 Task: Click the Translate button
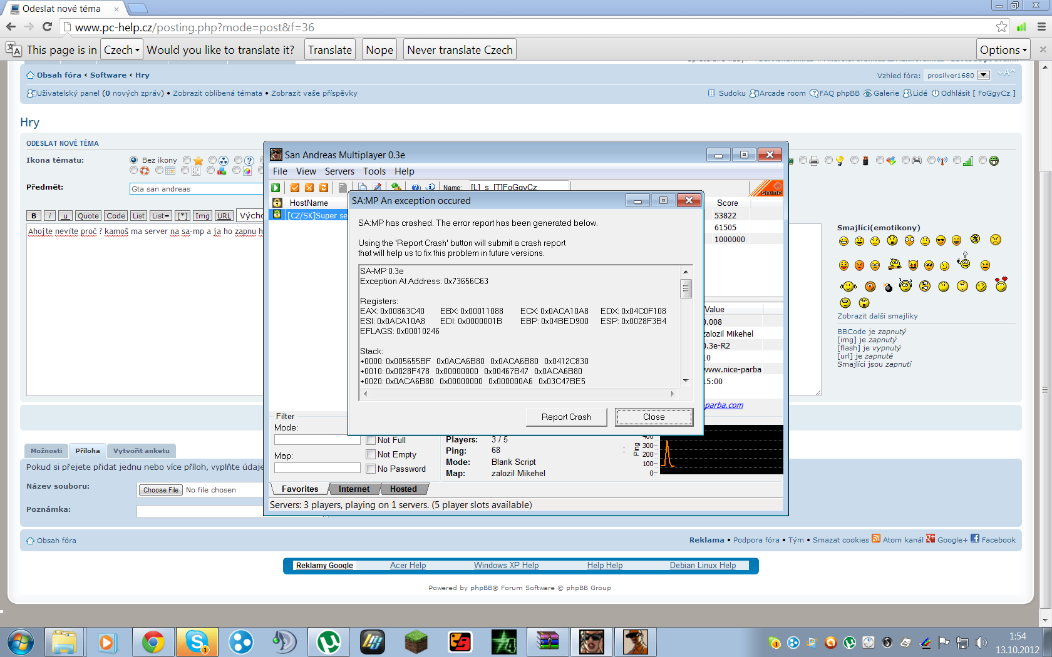pos(330,50)
